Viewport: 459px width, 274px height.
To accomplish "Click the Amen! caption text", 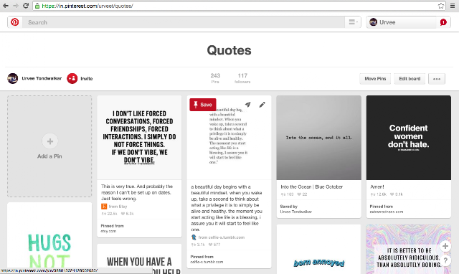I will [377, 186].
